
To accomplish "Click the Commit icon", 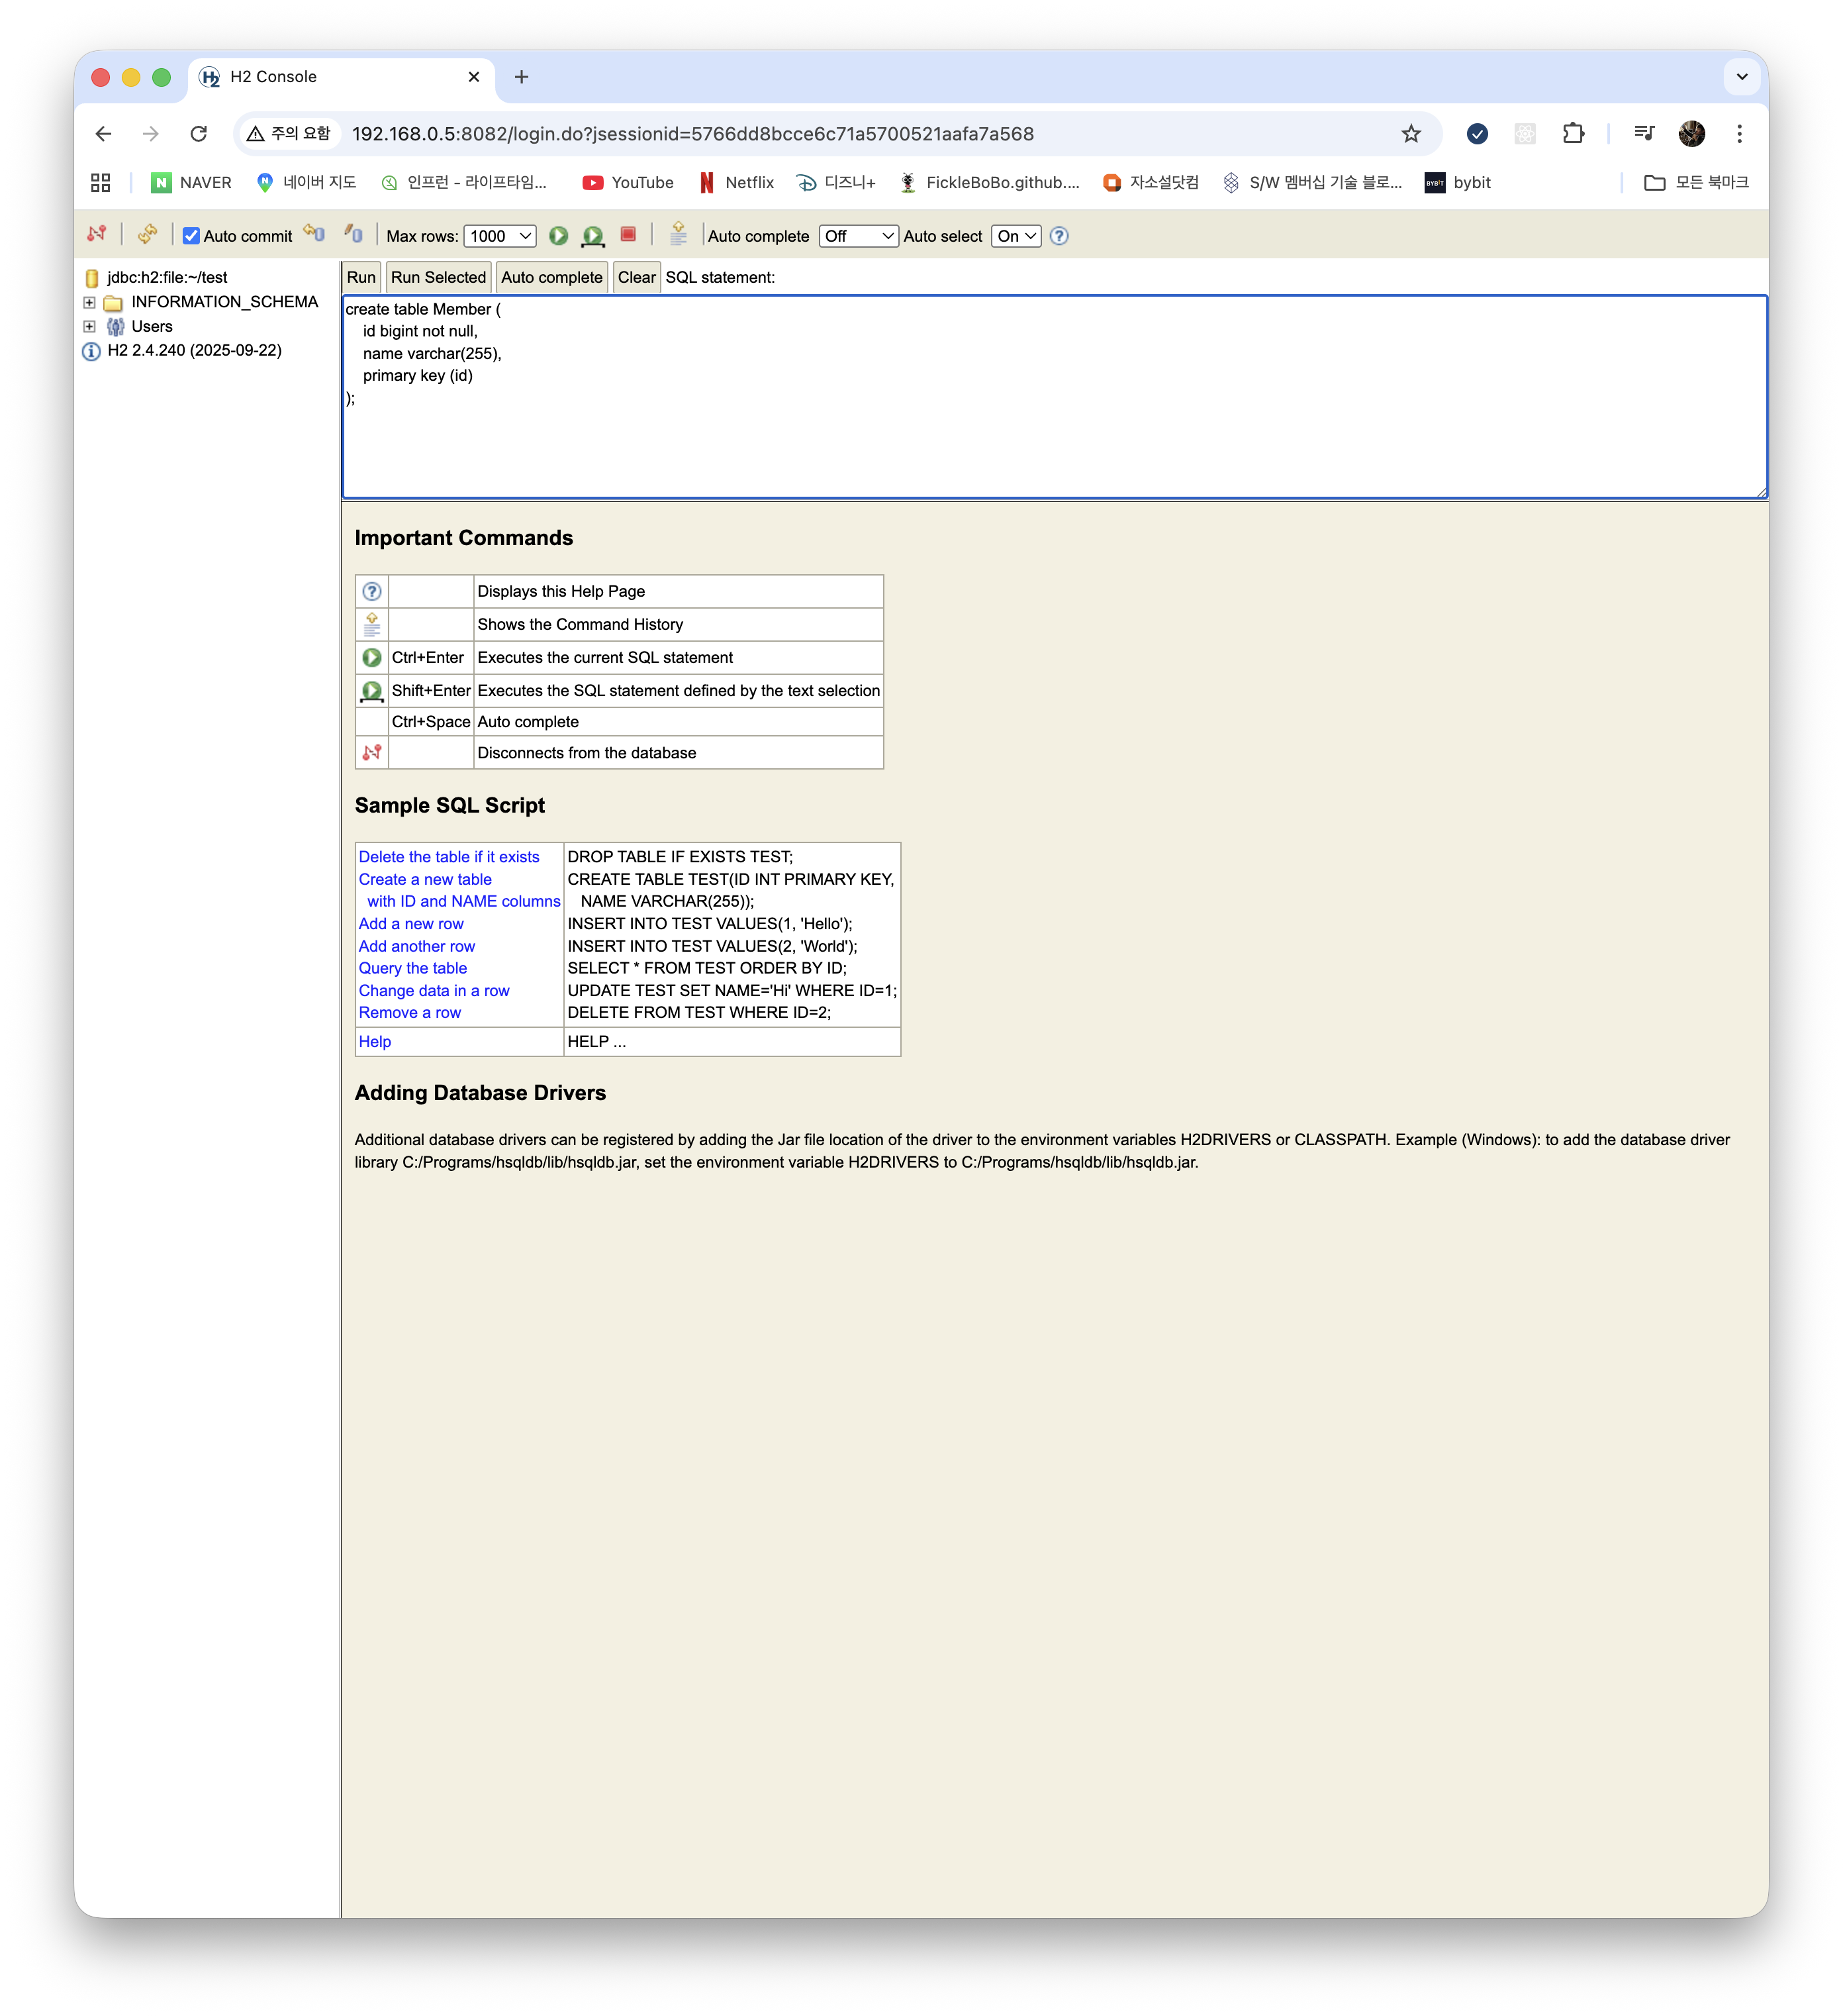I will pos(354,234).
